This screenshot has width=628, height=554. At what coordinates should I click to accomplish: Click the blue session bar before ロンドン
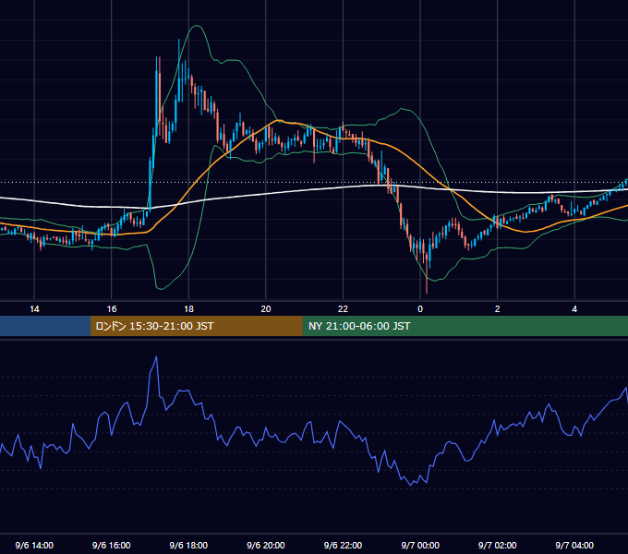(45, 326)
